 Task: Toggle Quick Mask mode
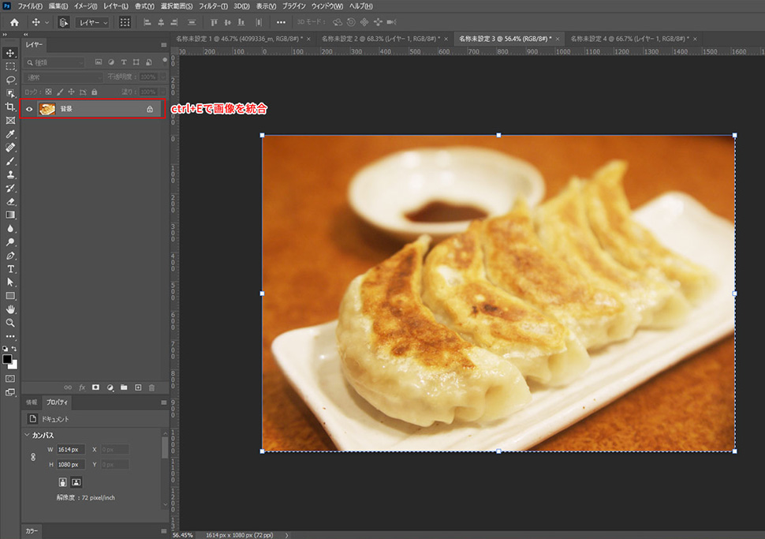pos(10,378)
